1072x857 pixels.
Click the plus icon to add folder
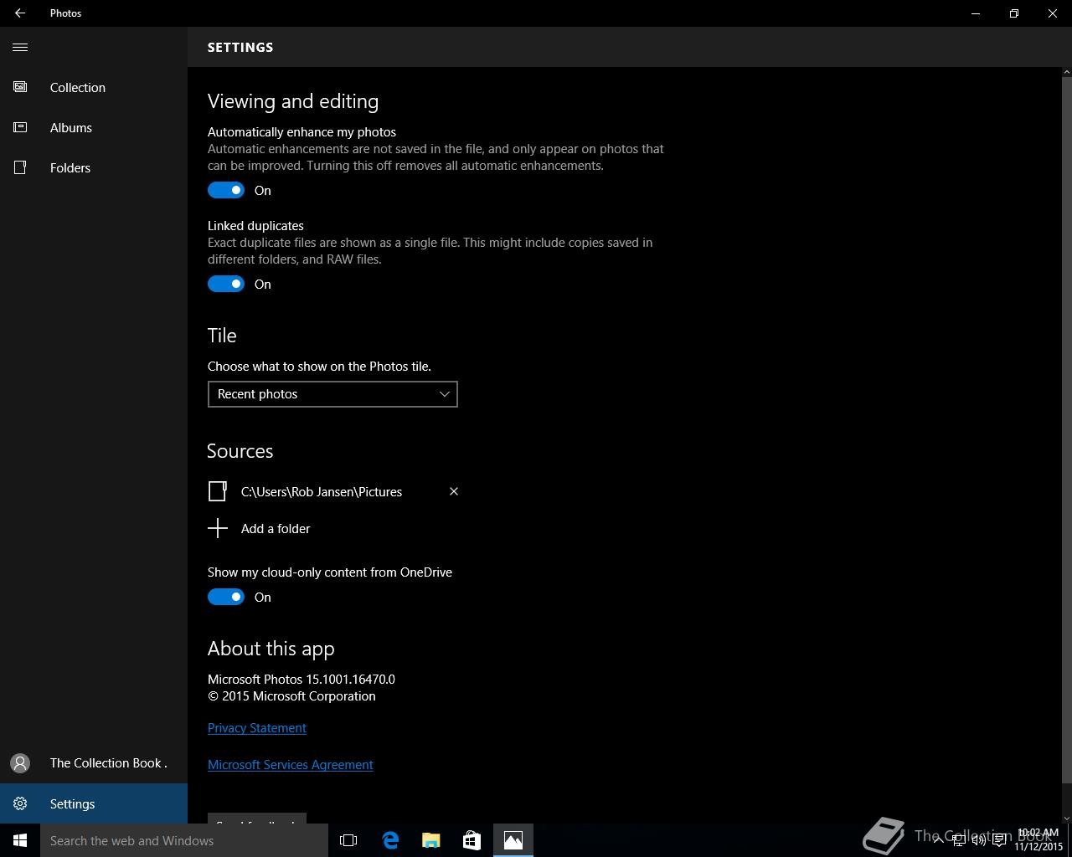tap(218, 528)
